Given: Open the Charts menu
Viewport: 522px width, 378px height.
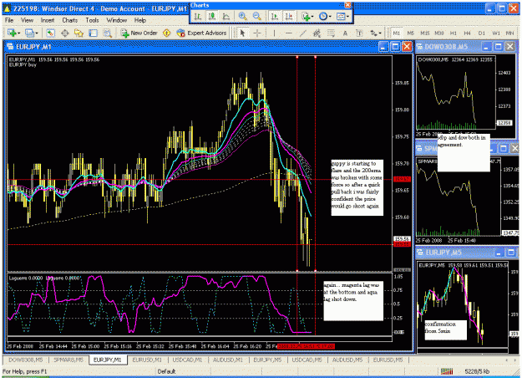Looking at the screenshot, I should pos(69,20).
